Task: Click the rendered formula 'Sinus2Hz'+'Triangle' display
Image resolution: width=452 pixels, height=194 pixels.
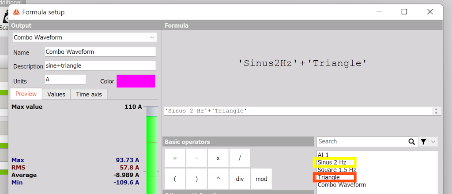Action: 303,63
